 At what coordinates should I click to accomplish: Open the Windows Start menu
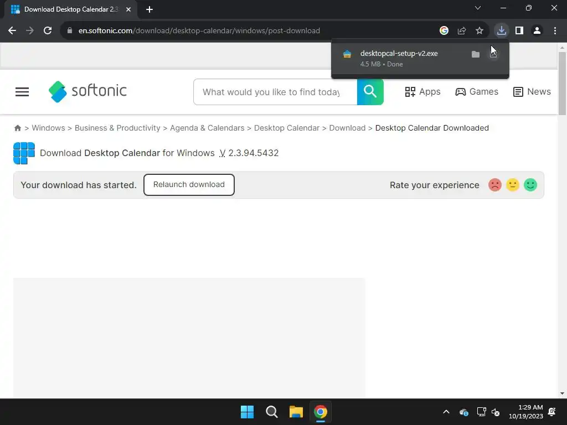coord(248,412)
